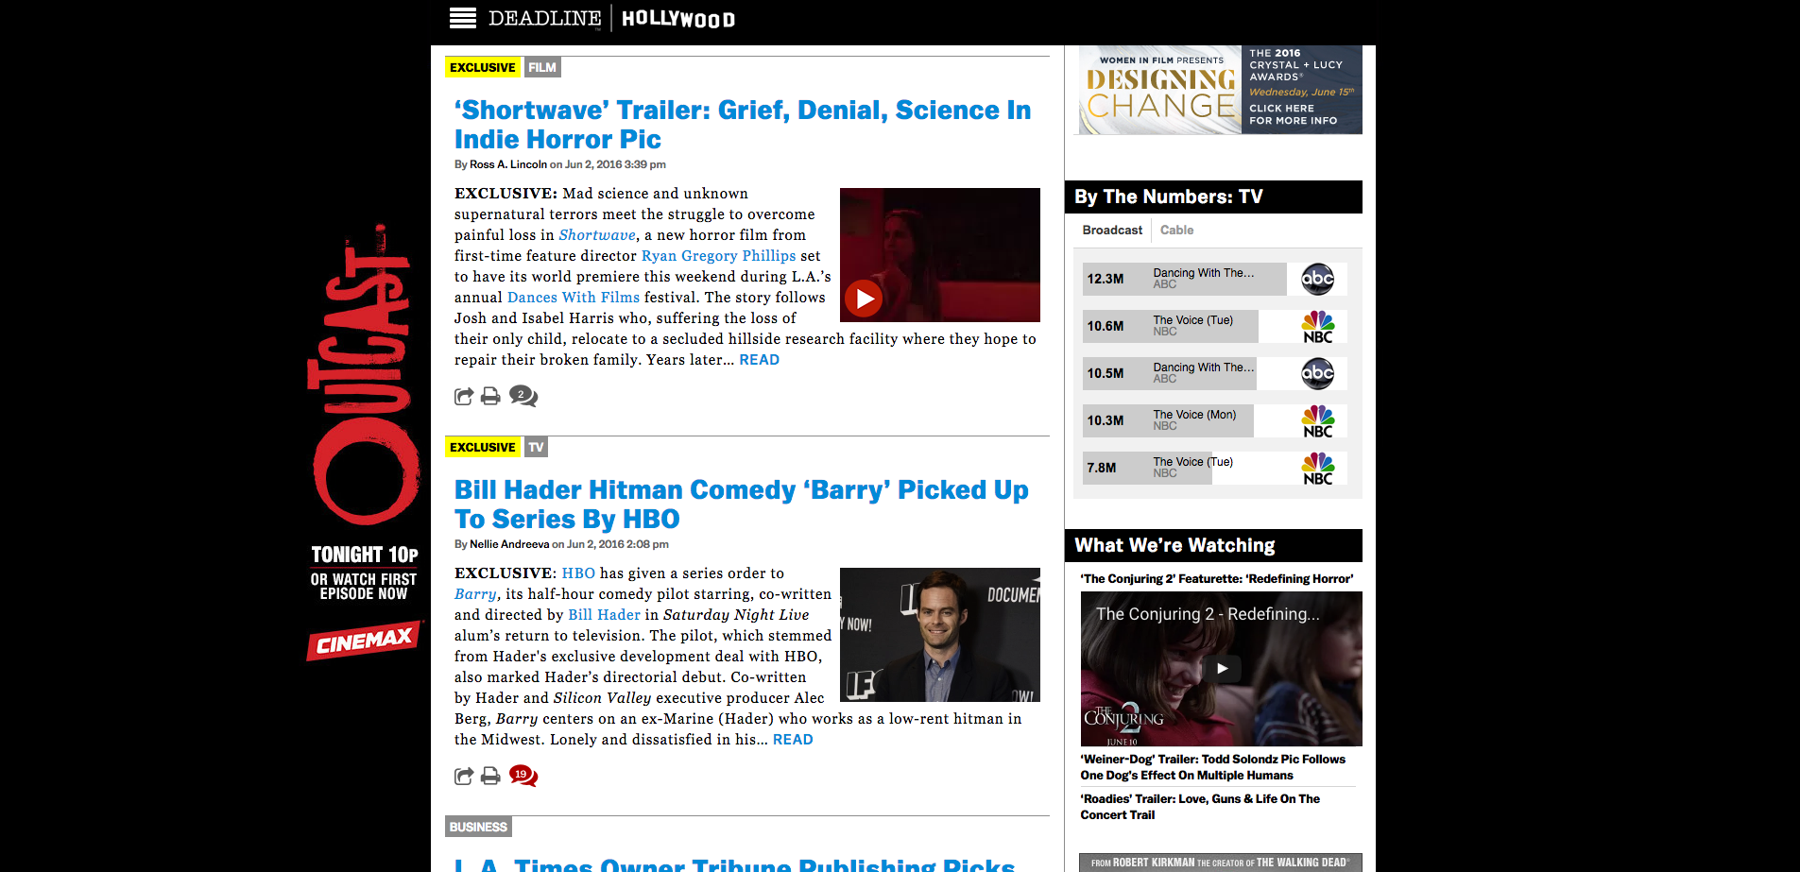This screenshot has width=1800, height=872.
Task: Follow the Ryan Gregory Phillips link
Action: click(719, 256)
